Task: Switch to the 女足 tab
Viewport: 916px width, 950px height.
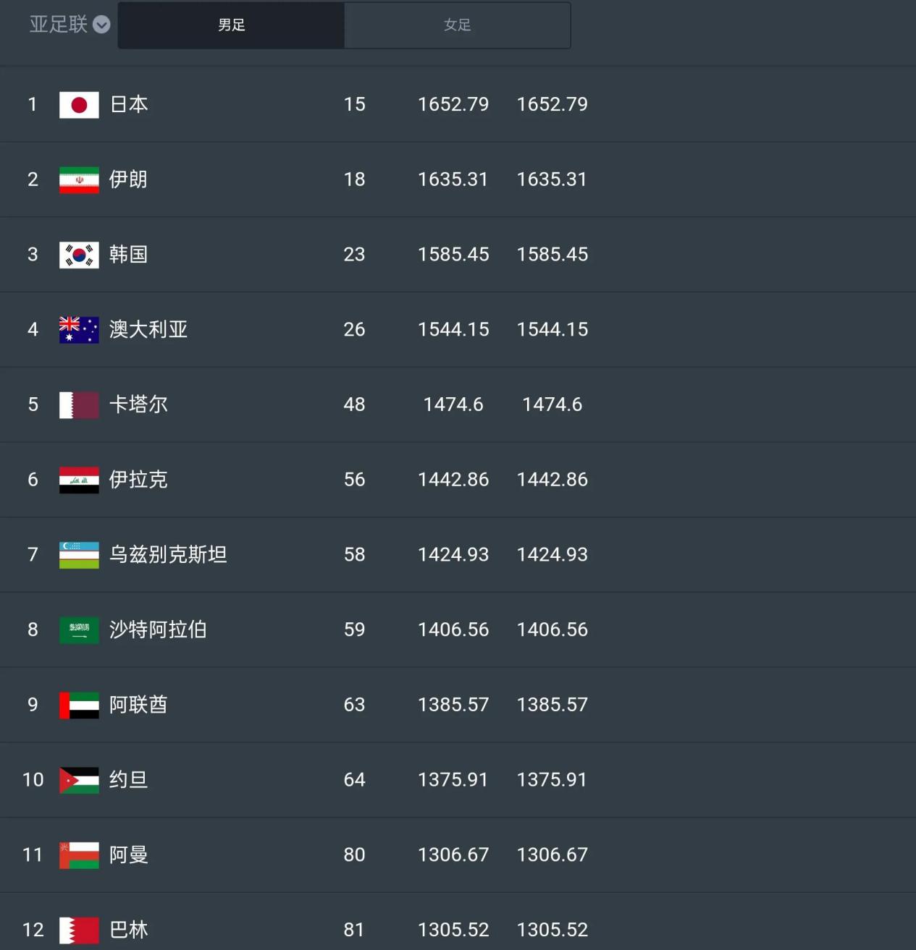Action: point(458,25)
